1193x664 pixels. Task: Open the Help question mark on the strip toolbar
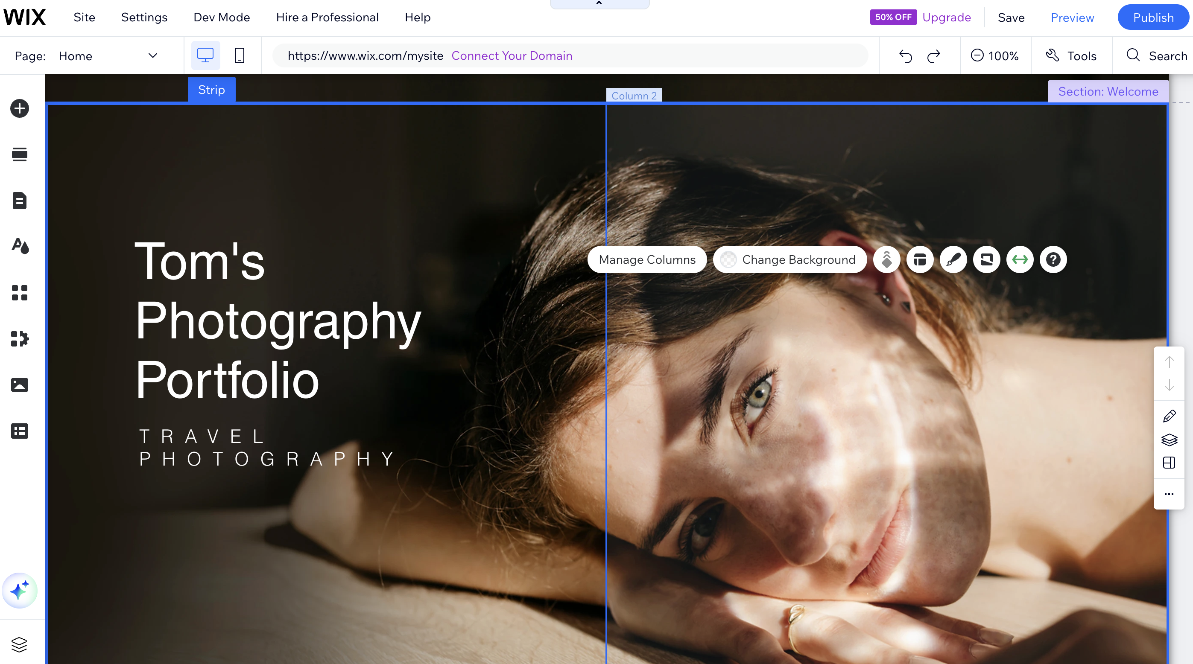tap(1053, 259)
